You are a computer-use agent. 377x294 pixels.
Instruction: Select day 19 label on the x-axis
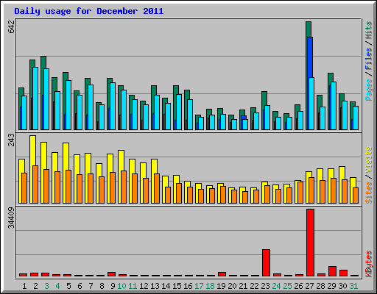[221, 286]
